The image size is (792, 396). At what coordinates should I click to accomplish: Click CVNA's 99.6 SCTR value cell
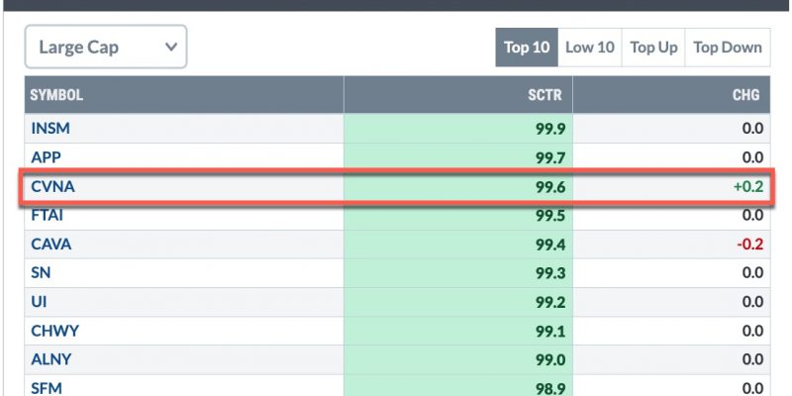[458, 187]
